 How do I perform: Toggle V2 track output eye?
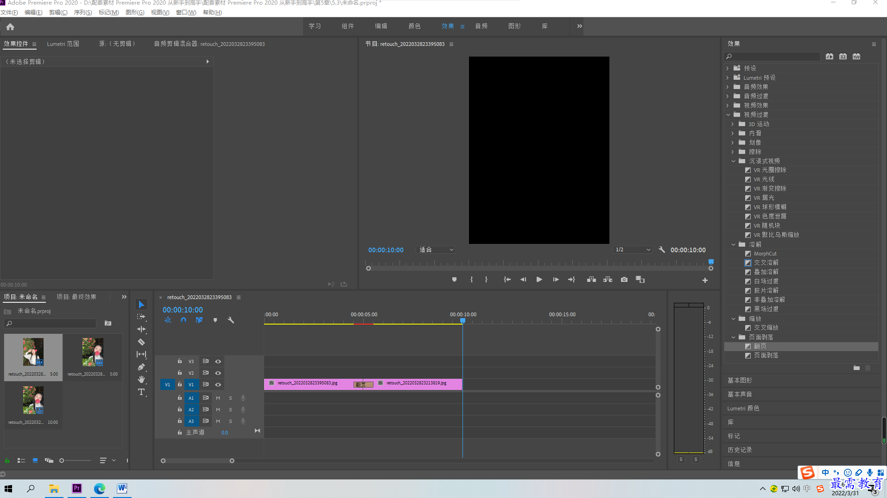218,373
